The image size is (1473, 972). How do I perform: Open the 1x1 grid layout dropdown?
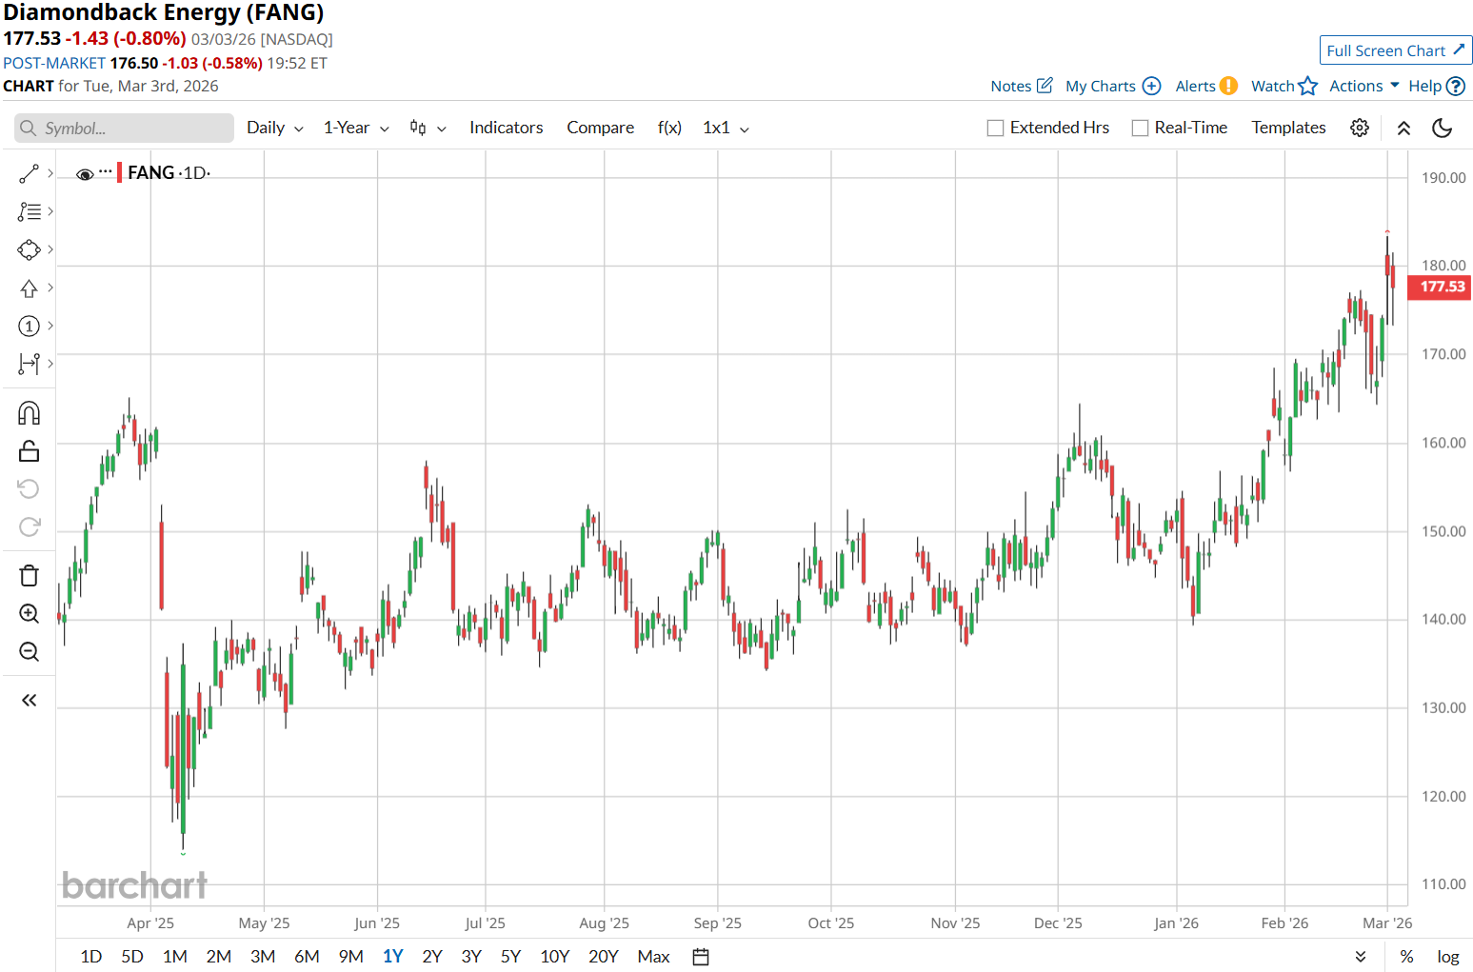click(726, 128)
